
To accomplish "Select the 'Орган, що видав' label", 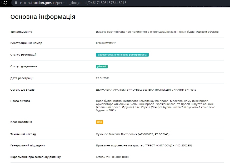I will [x=22, y=90].
